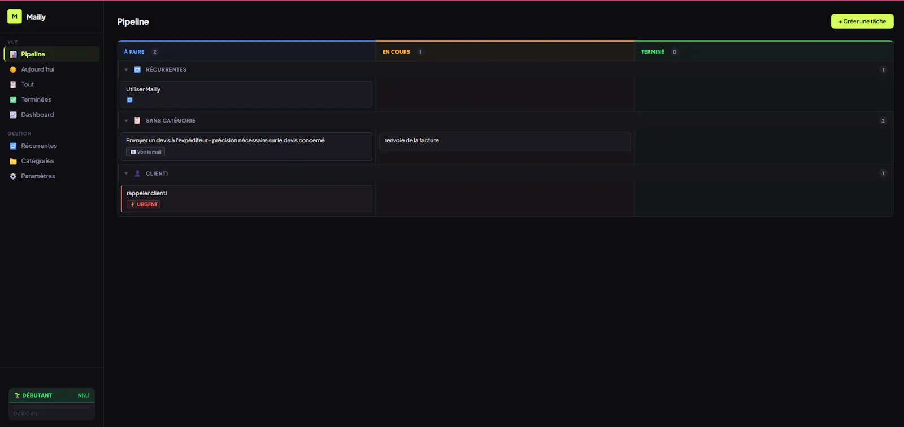The height and width of the screenshot is (427, 904).
Task: Click recurrence icon on Utiliser Mailly card
Action: (129, 100)
